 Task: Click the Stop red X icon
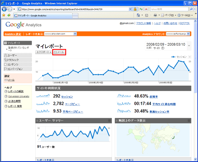(146, 9)
